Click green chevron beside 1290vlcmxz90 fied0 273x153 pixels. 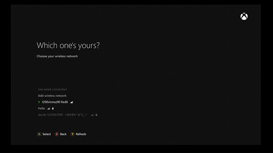[39, 102]
